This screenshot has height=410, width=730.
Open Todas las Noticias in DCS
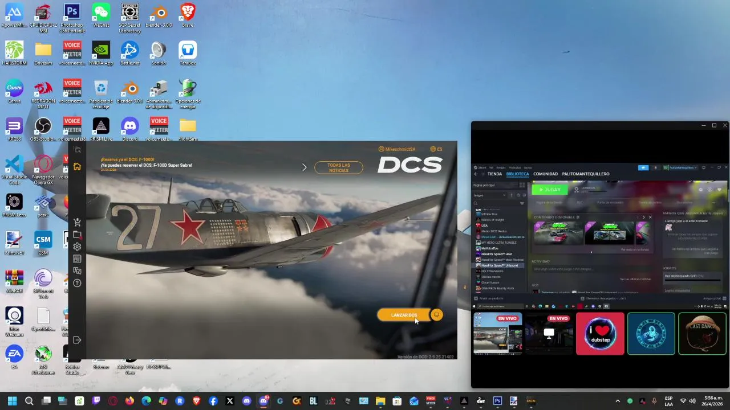339,167
